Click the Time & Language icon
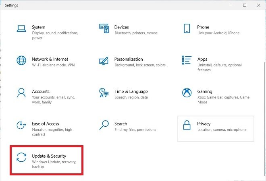266x181 pixels. (x=104, y=93)
